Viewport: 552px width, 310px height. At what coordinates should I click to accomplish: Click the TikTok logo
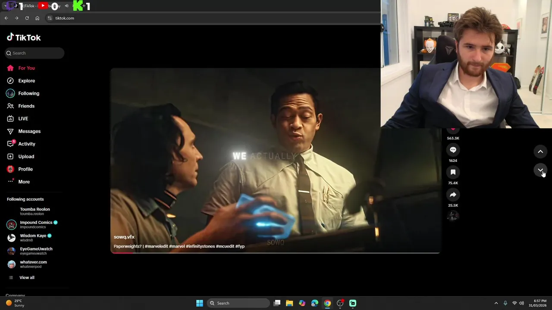pos(24,37)
